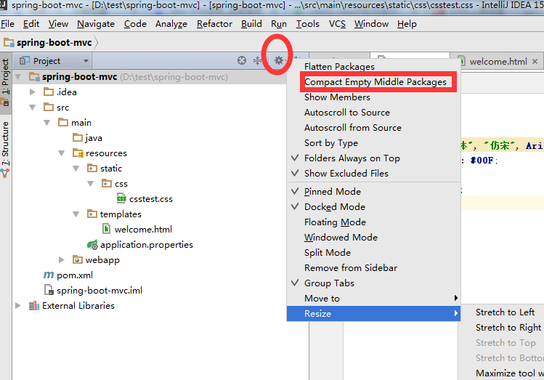The width and height of the screenshot is (544, 380).
Task: Open the File menu
Action: pyautogui.click(x=7, y=24)
